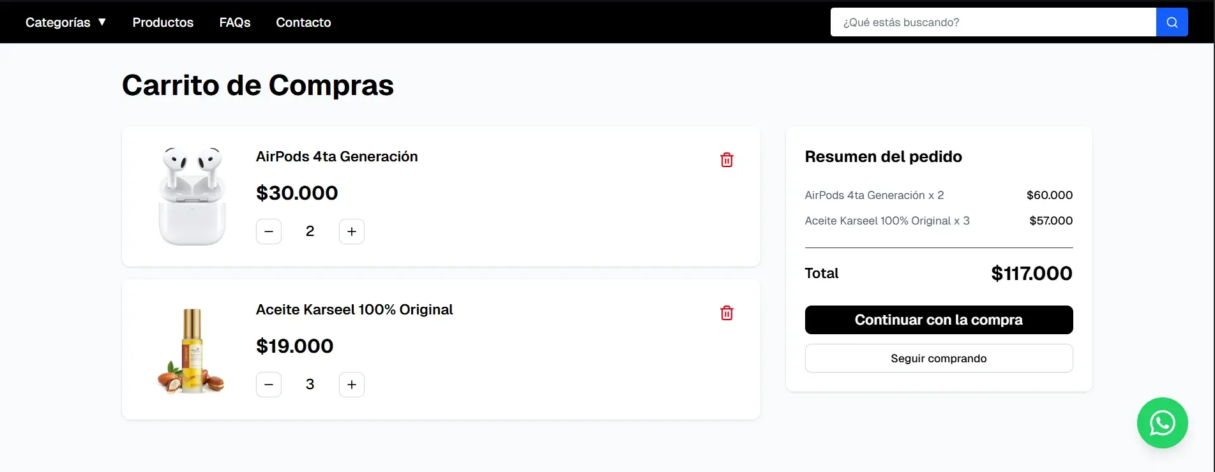Focus the '¿Qué estás buscando?' search field
This screenshot has height=472, width=1215.
pyautogui.click(x=993, y=22)
